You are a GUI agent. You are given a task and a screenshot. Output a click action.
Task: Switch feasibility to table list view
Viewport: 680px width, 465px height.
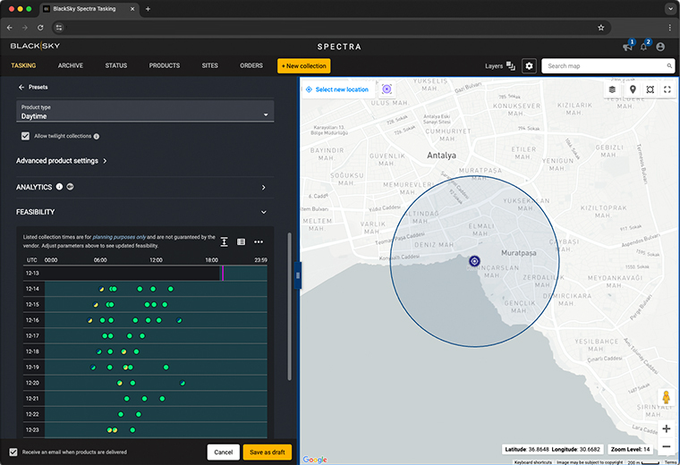coord(241,241)
